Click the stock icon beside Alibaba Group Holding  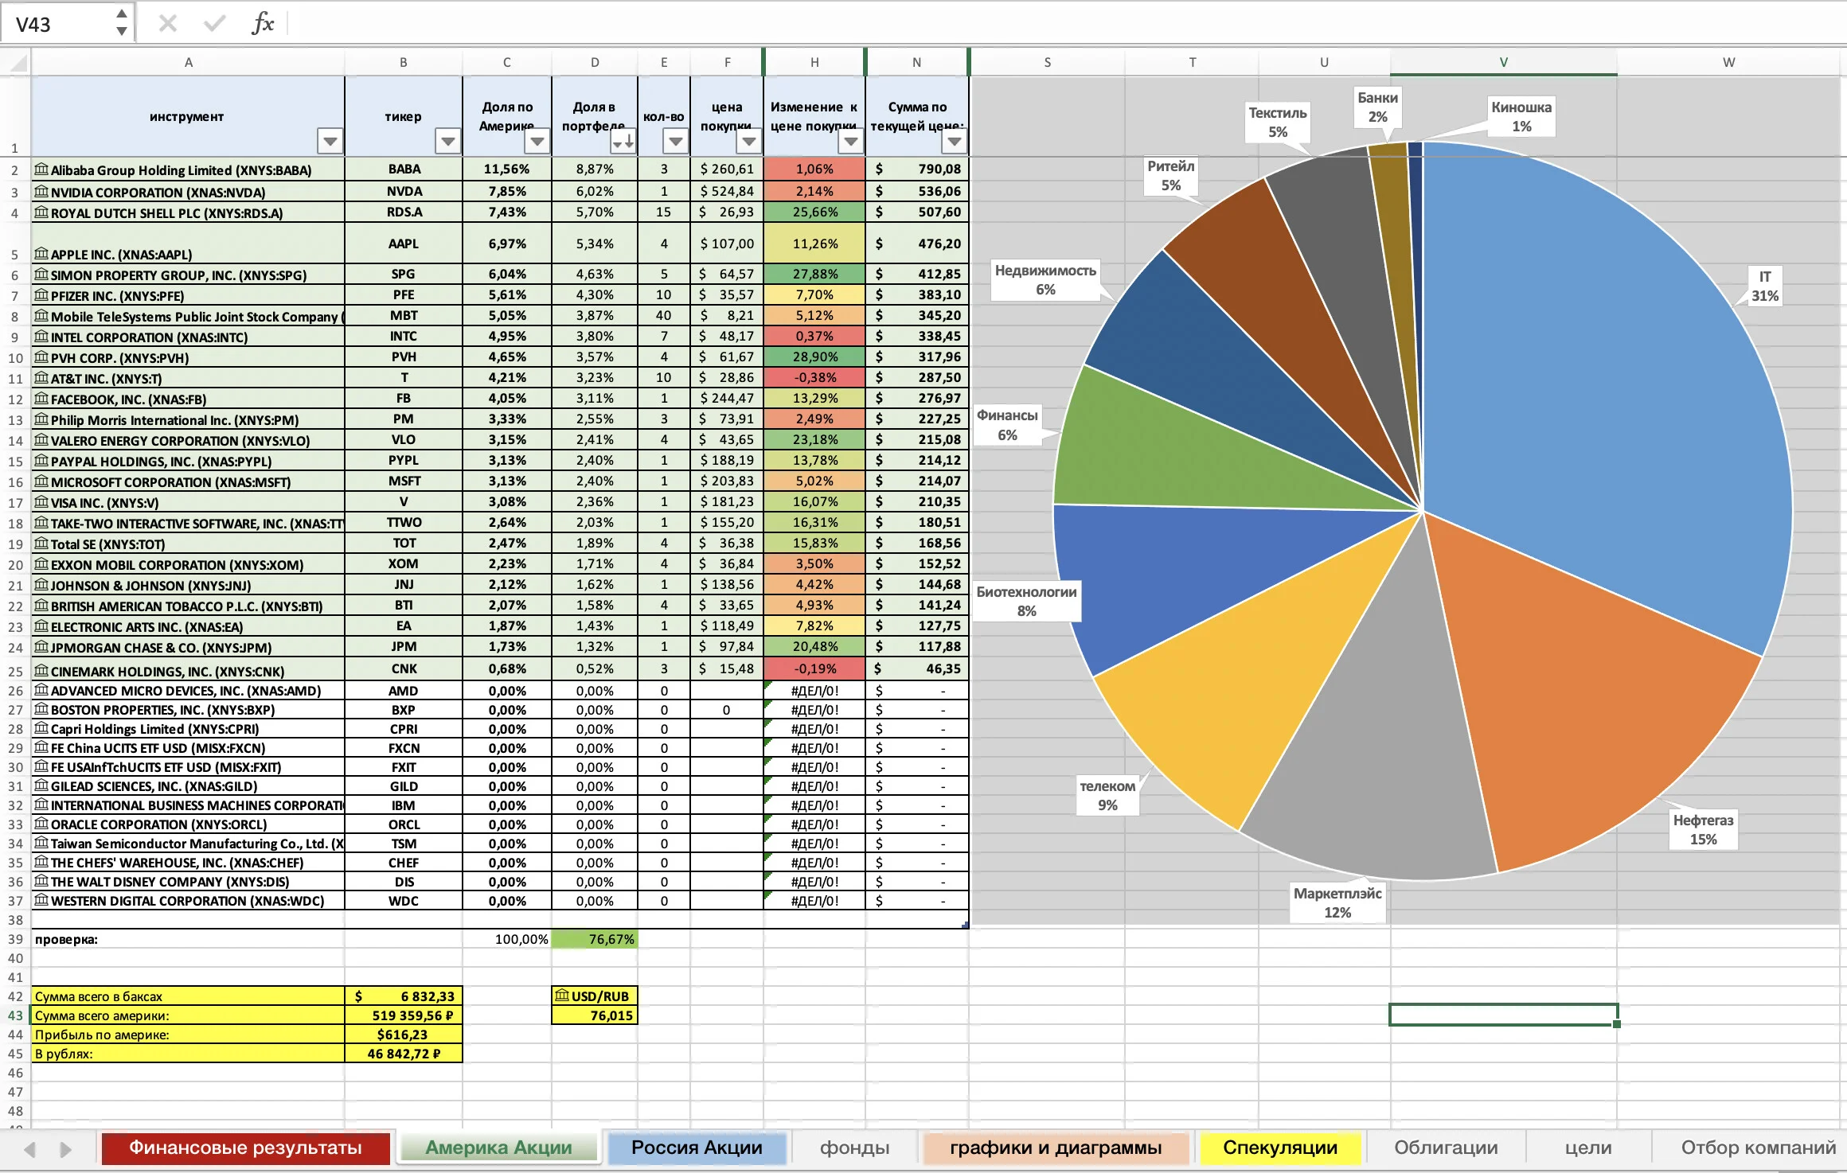[x=41, y=169]
